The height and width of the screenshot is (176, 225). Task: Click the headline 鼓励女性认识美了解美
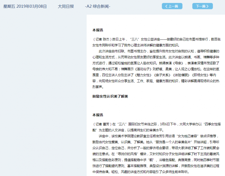(110, 96)
